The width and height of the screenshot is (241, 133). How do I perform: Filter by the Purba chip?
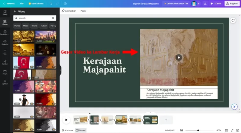[x=17, y=26]
